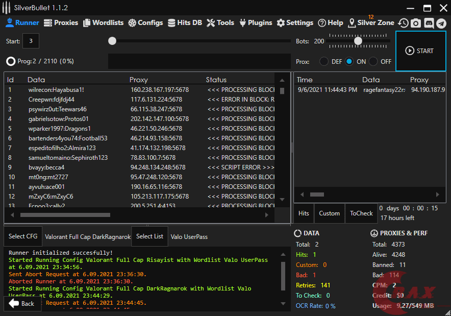Open the Telegram icon link
This screenshot has width=451, height=316.
point(441,23)
